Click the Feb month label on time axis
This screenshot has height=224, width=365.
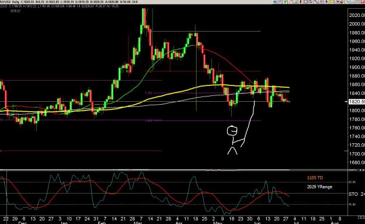point(102,223)
